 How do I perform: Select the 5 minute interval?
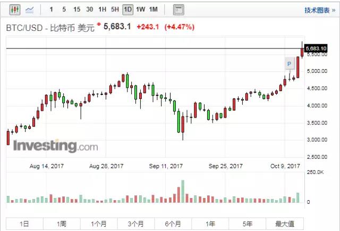(x=64, y=10)
